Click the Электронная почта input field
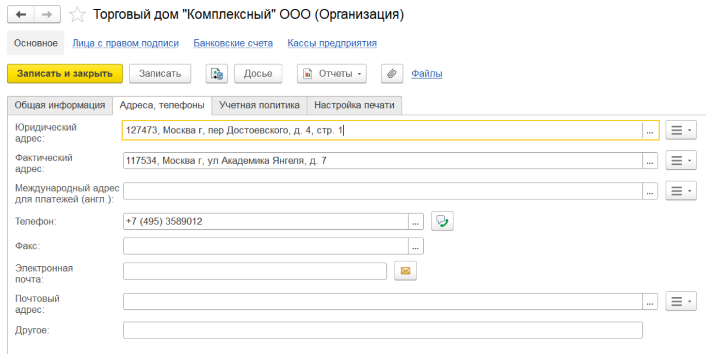706x354 pixels. pos(255,271)
